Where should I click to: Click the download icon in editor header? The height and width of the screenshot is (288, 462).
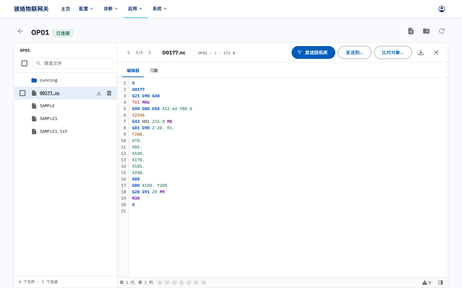click(421, 52)
